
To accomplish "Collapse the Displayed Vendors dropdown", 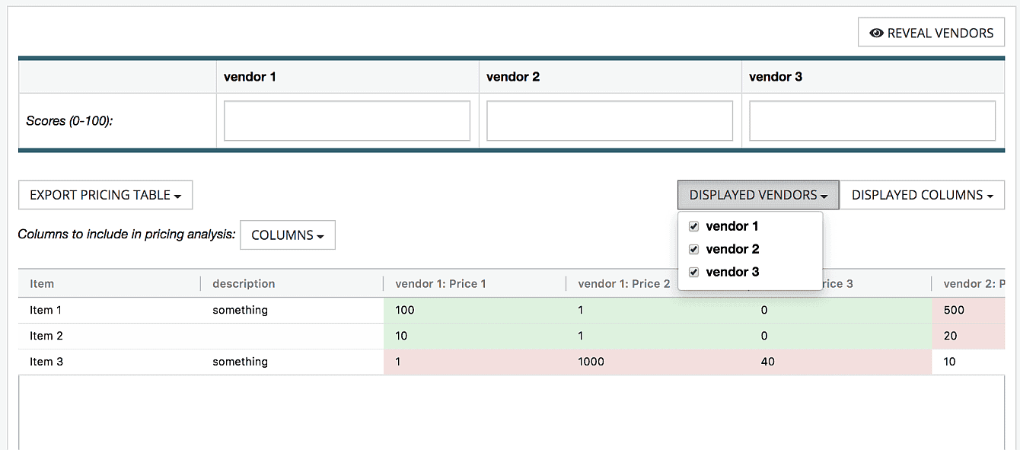I will click(x=758, y=195).
